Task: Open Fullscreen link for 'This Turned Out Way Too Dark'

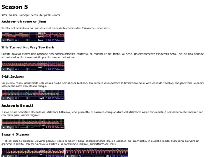Action: pos(58,69)
